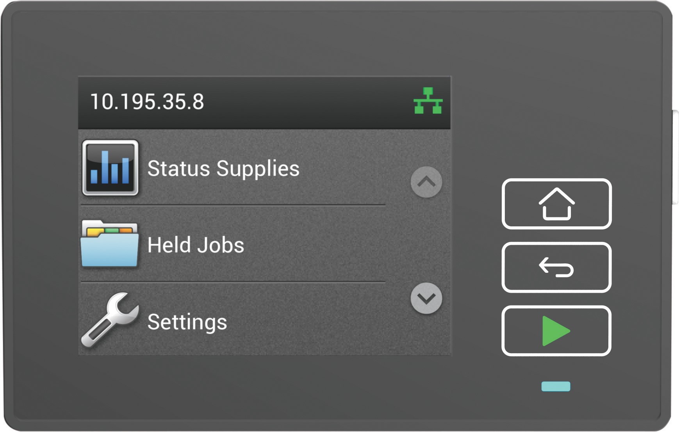The image size is (679, 432).
Task: Move down the menu list with chevron
Action: (x=426, y=298)
